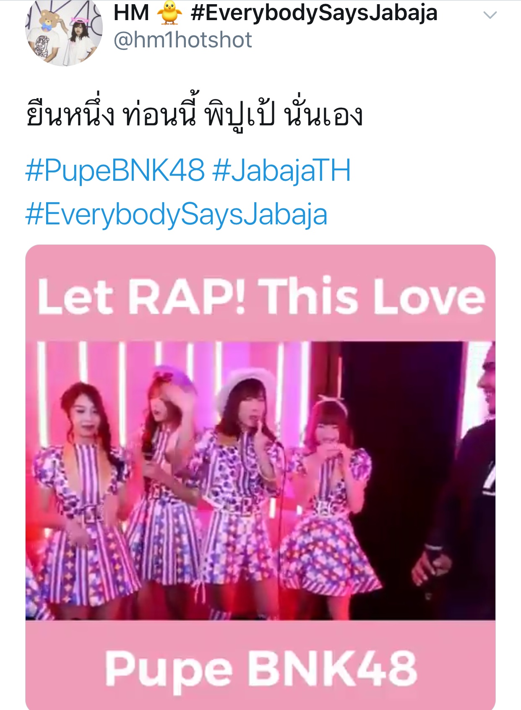Tap the chick emoji in display name
The width and height of the screenshot is (521, 710).
170,12
